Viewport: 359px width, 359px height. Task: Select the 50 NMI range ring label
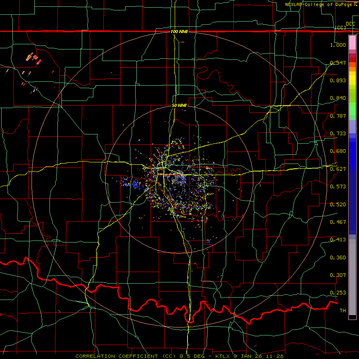pos(179,105)
